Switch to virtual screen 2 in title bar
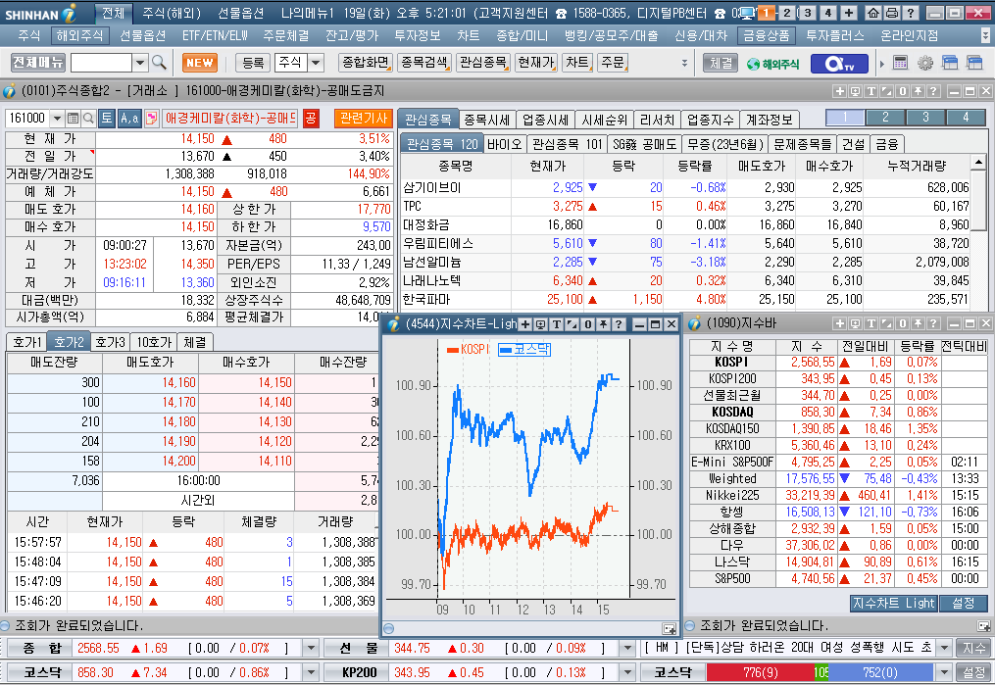The width and height of the screenshot is (995, 685). [787, 13]
